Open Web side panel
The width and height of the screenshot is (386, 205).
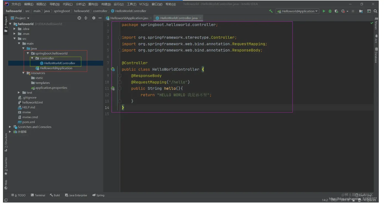click(6, 185)
